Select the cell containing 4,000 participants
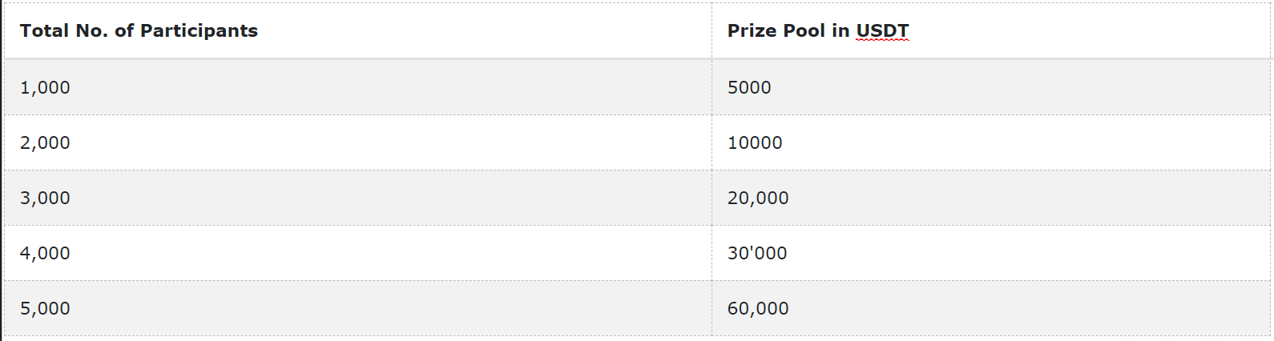This screenshot has height=341, width=1274. pos(357,253)
